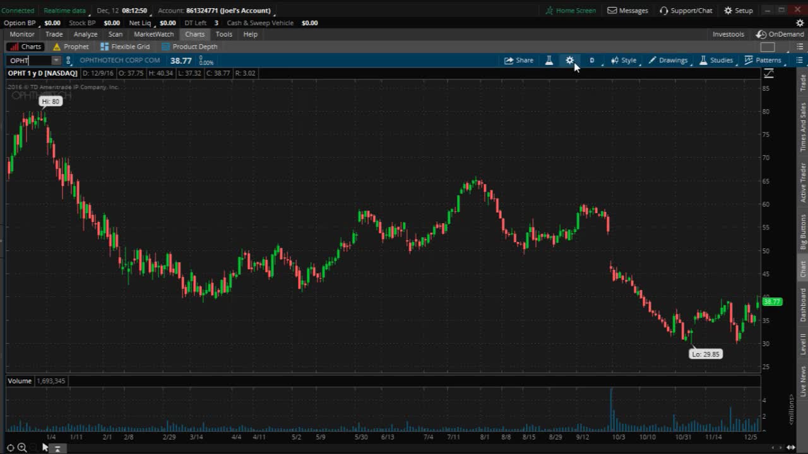Click the Cash & Sweep Vehicle label
Screen dimensions: 808x454
pos(260,23)
